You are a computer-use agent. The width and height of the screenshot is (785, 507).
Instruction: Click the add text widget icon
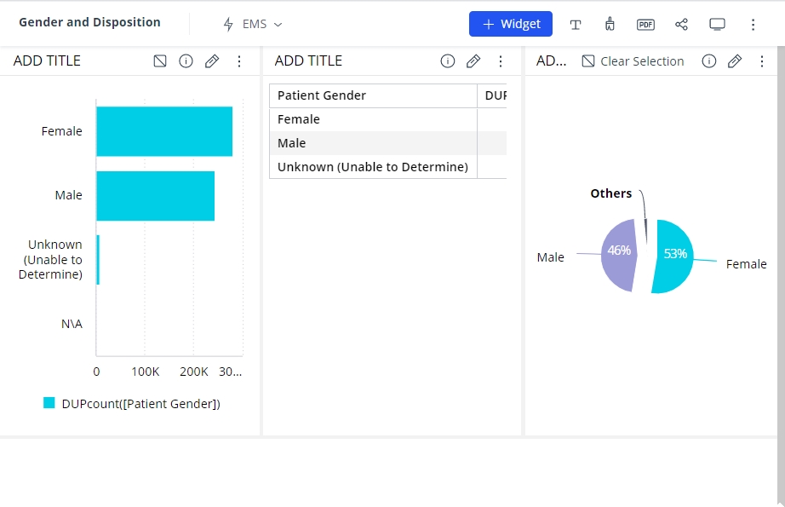(x=576, y=24)
